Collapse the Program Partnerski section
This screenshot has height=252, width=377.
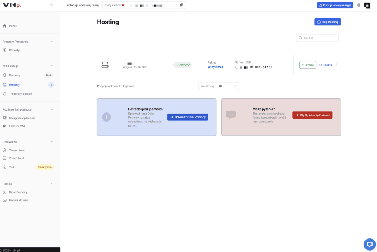point(52,42)
